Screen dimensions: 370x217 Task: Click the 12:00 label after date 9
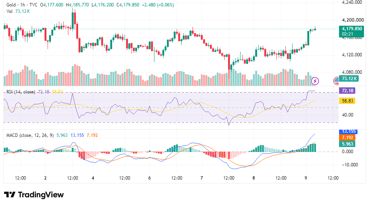pyautogui.click(x=333, y=178)
